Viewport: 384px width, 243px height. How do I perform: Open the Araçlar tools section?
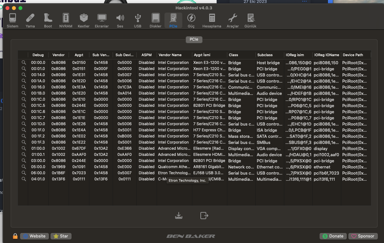point(232,20)
